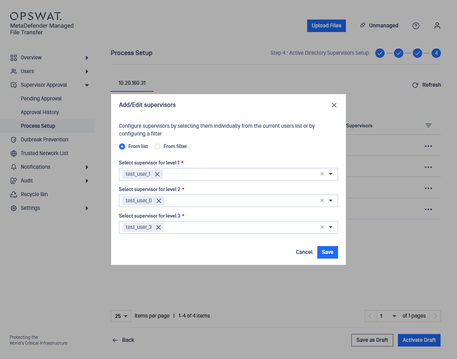Screen dimensions: 457x359
Task: Open the Supervisors column filter icon
Action: (428, 126)
